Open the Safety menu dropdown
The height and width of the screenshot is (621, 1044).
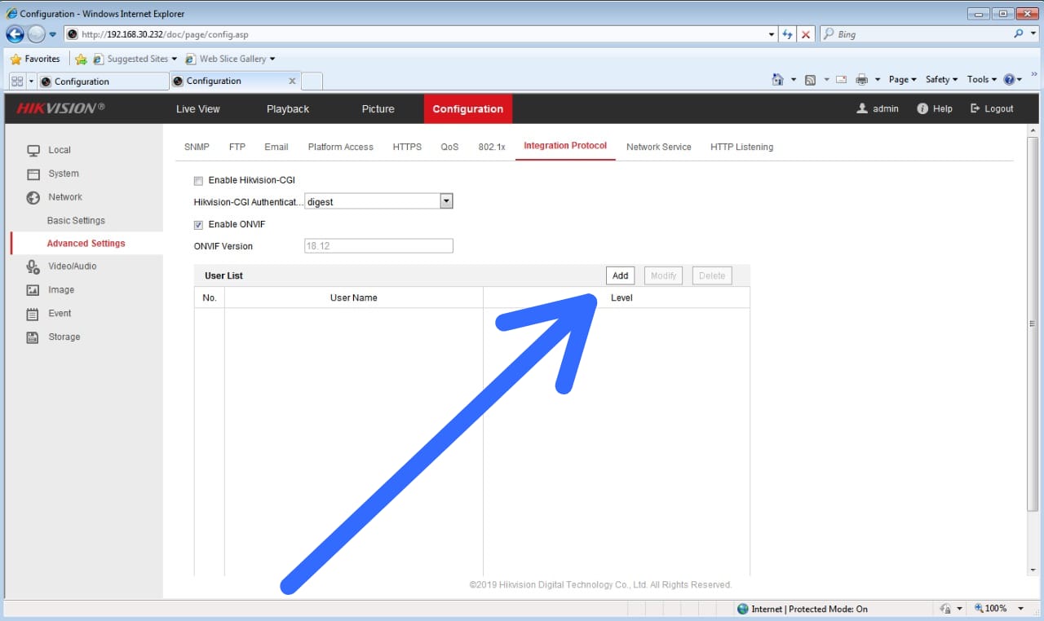tap(941, 80)
